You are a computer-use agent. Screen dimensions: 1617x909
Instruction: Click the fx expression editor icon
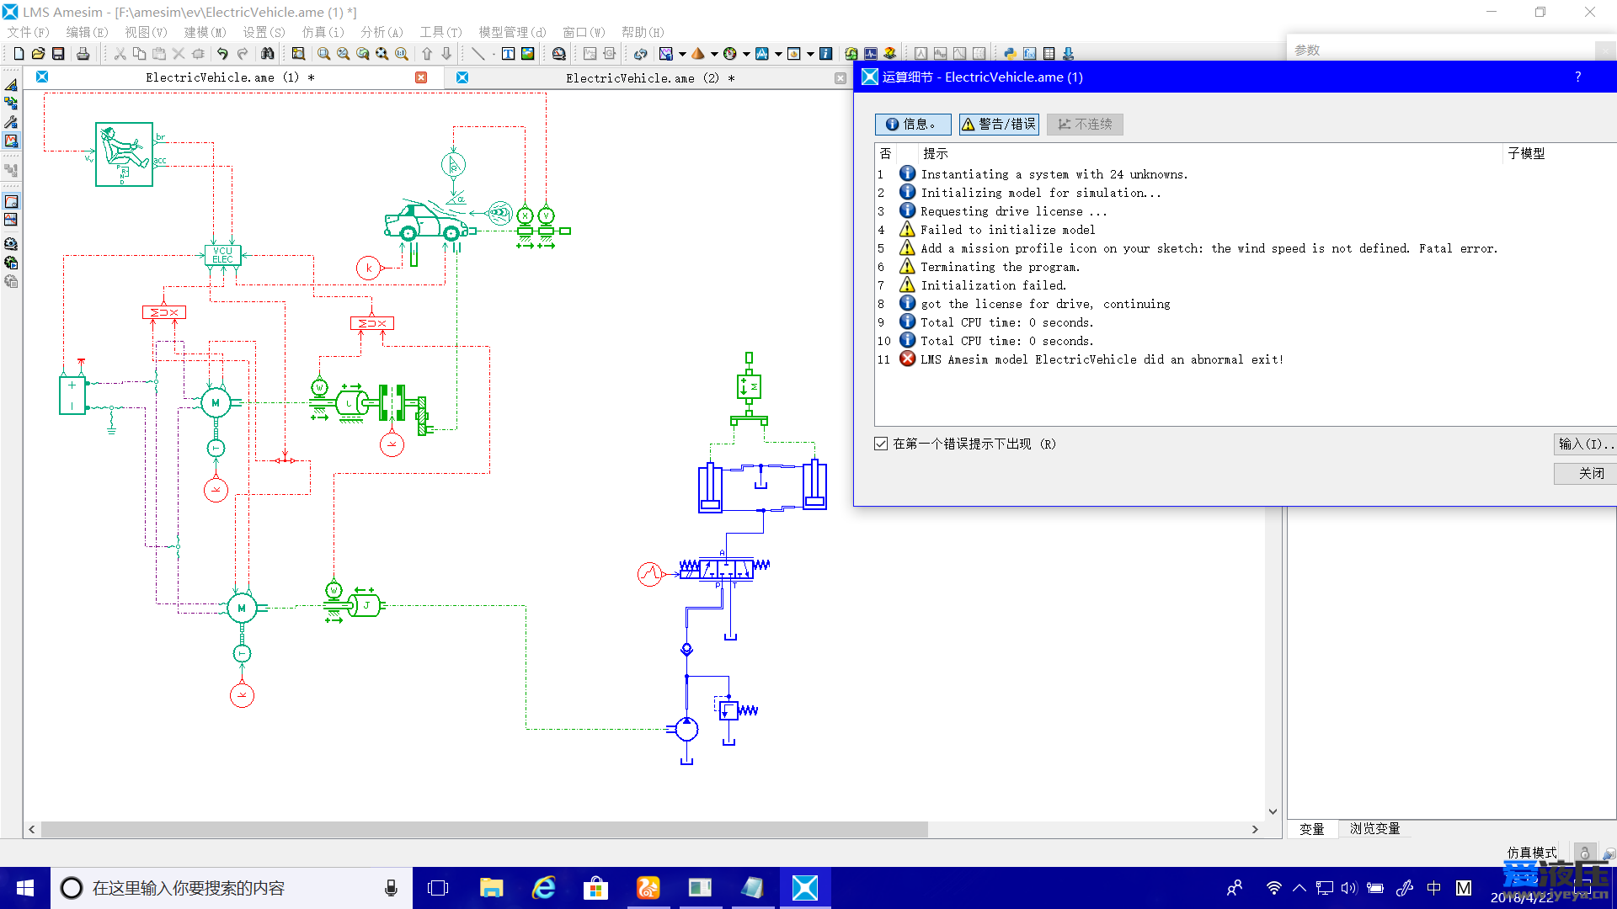click(1030, 54)
